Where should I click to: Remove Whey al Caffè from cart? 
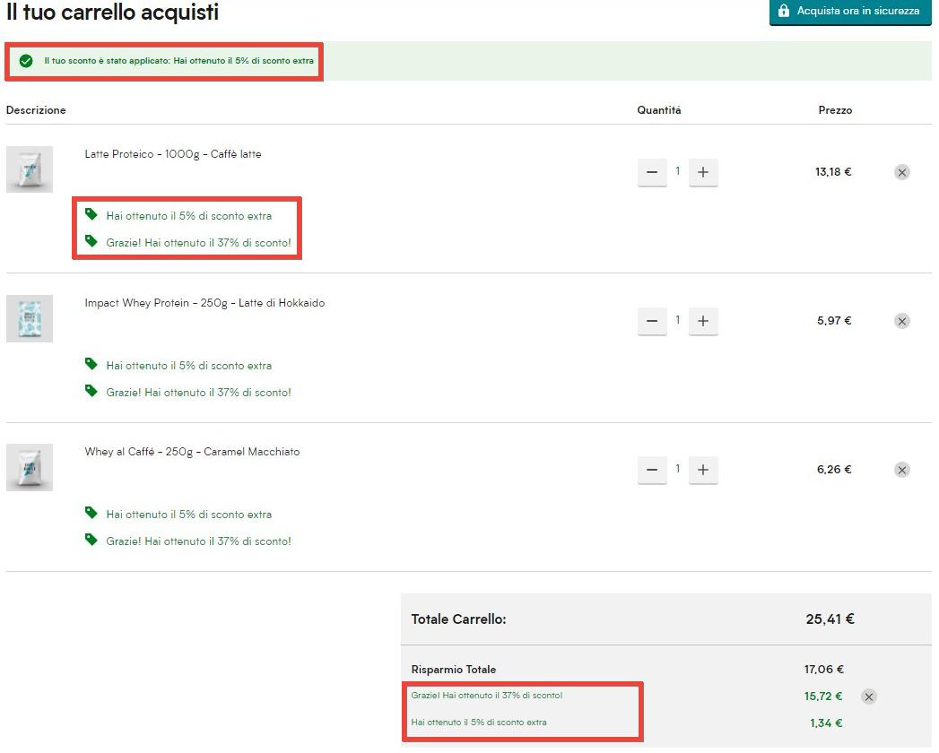click(x=902, y=470)
